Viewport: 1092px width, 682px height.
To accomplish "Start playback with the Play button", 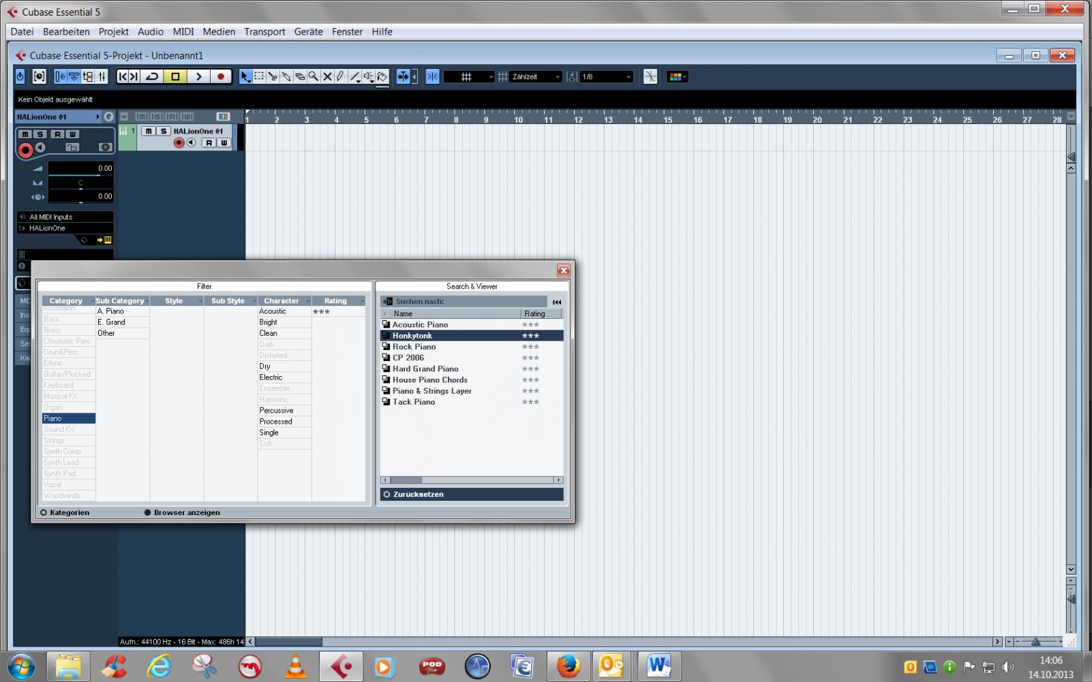I will tap(198, 77).
